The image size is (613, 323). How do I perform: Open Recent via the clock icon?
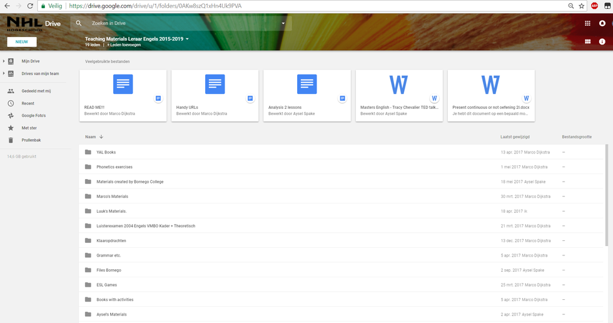[x=11, y=103]
